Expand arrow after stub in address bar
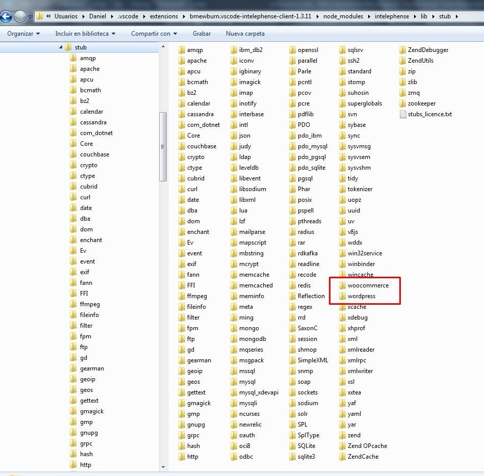The height and width of the screenshot is (476, 484). point(456,16)
